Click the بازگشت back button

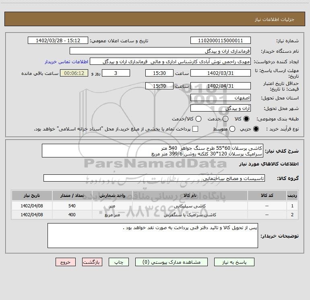click(x=92, y=262)
